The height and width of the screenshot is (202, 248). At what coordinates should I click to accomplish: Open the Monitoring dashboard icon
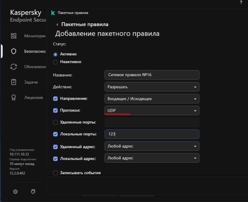(14, 36)
